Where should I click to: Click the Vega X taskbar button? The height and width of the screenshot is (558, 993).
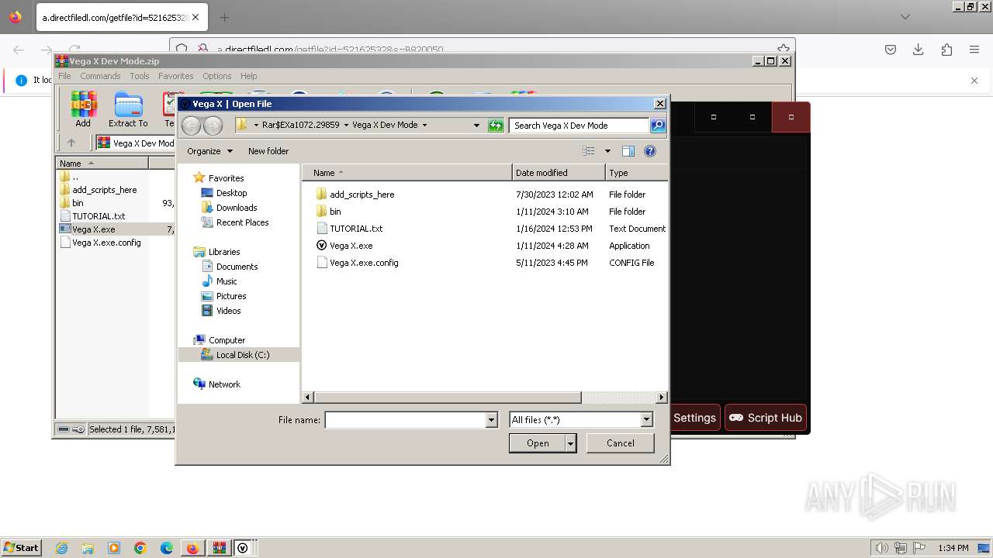(x=243, y=548)
